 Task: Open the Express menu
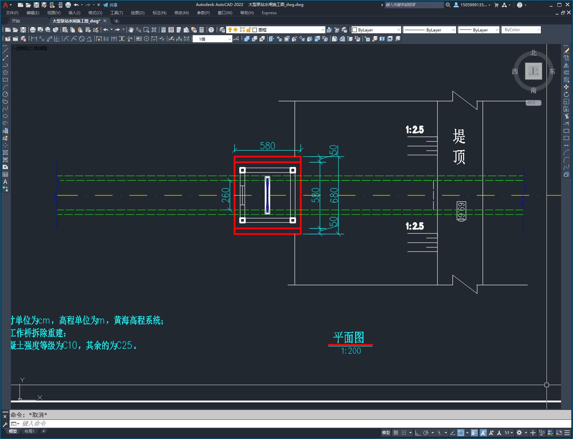click(x=269, y=13)
